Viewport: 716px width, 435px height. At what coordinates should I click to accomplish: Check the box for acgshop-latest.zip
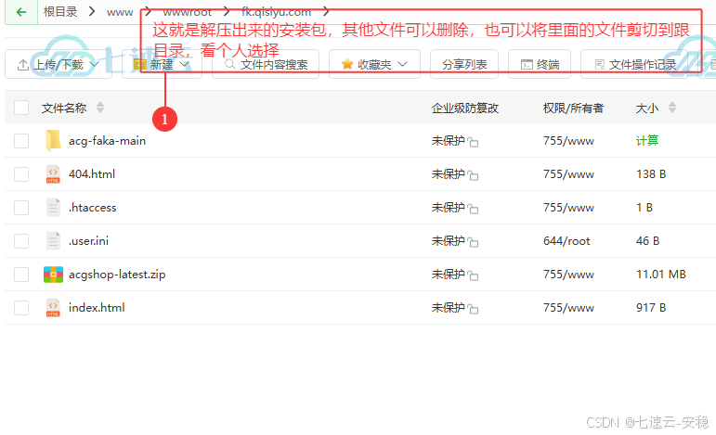point(21,275)
